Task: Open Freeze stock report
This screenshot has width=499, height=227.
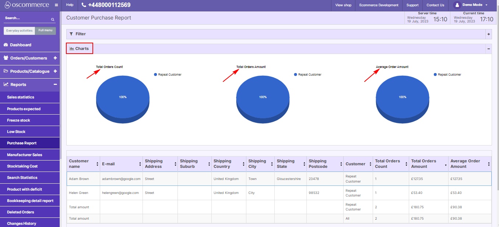Action: coord(29,120)
